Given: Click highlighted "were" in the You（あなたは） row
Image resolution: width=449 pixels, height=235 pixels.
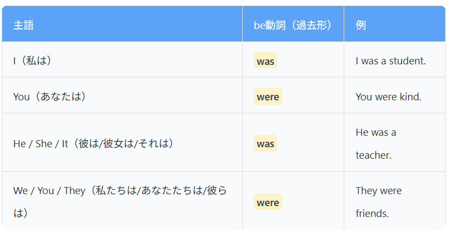Looking at the screenshot, I should click(x=267, y=97).
